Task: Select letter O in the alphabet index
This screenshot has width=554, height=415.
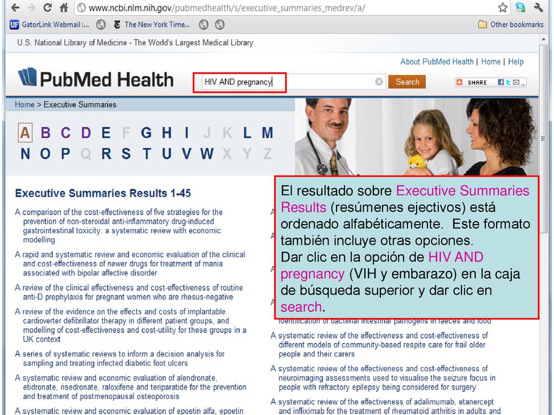Action: pyautogui.click(x=45, y=153)
